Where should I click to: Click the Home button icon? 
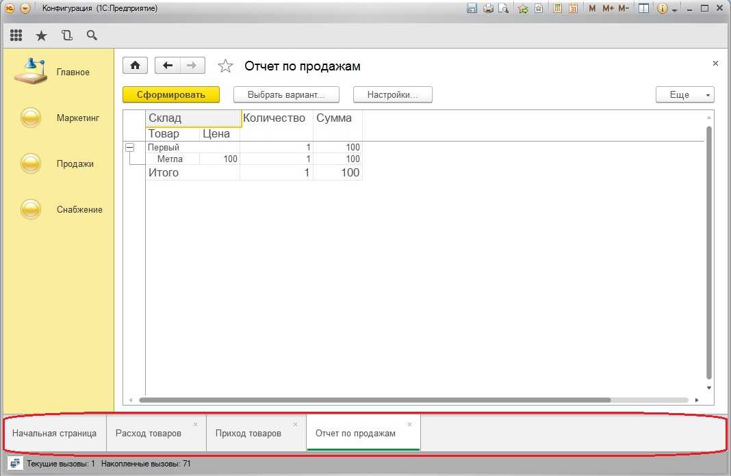point(136,66)
